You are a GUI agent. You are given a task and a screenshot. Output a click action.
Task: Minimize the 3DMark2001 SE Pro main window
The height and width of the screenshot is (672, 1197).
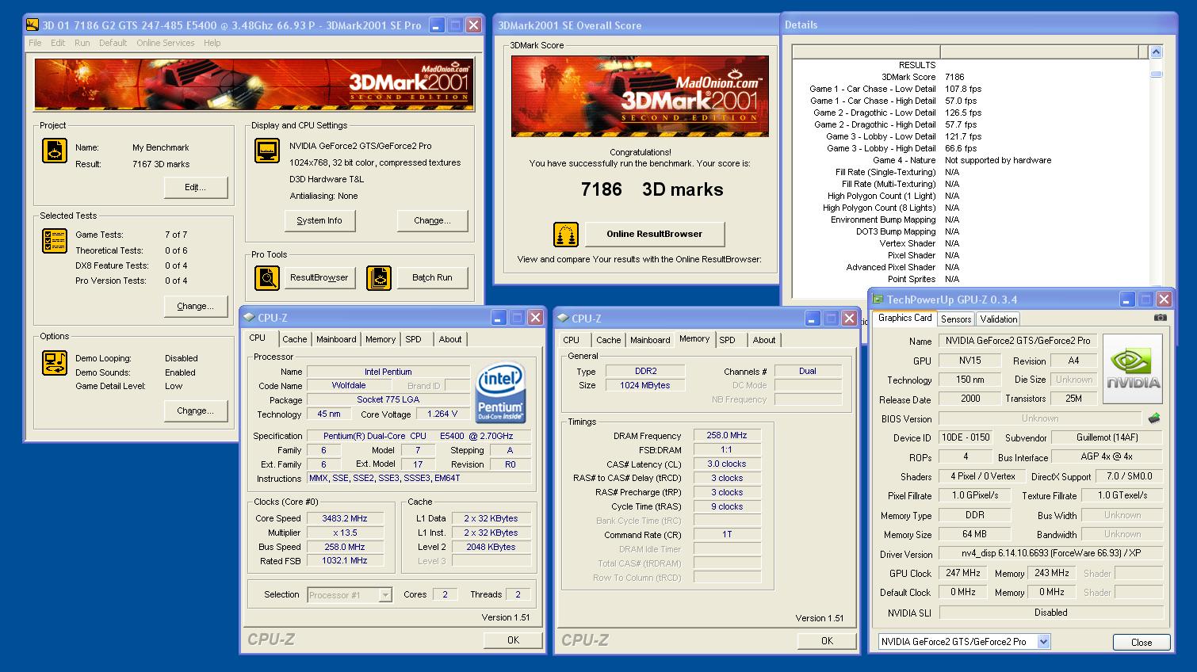click(437, 25)
